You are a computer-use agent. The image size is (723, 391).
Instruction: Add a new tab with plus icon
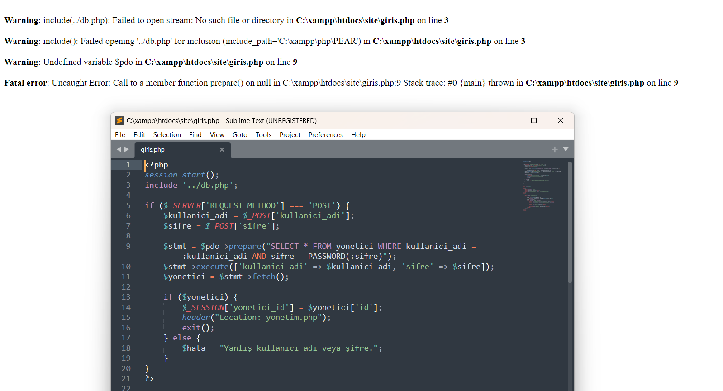click(x=555, y=149)
